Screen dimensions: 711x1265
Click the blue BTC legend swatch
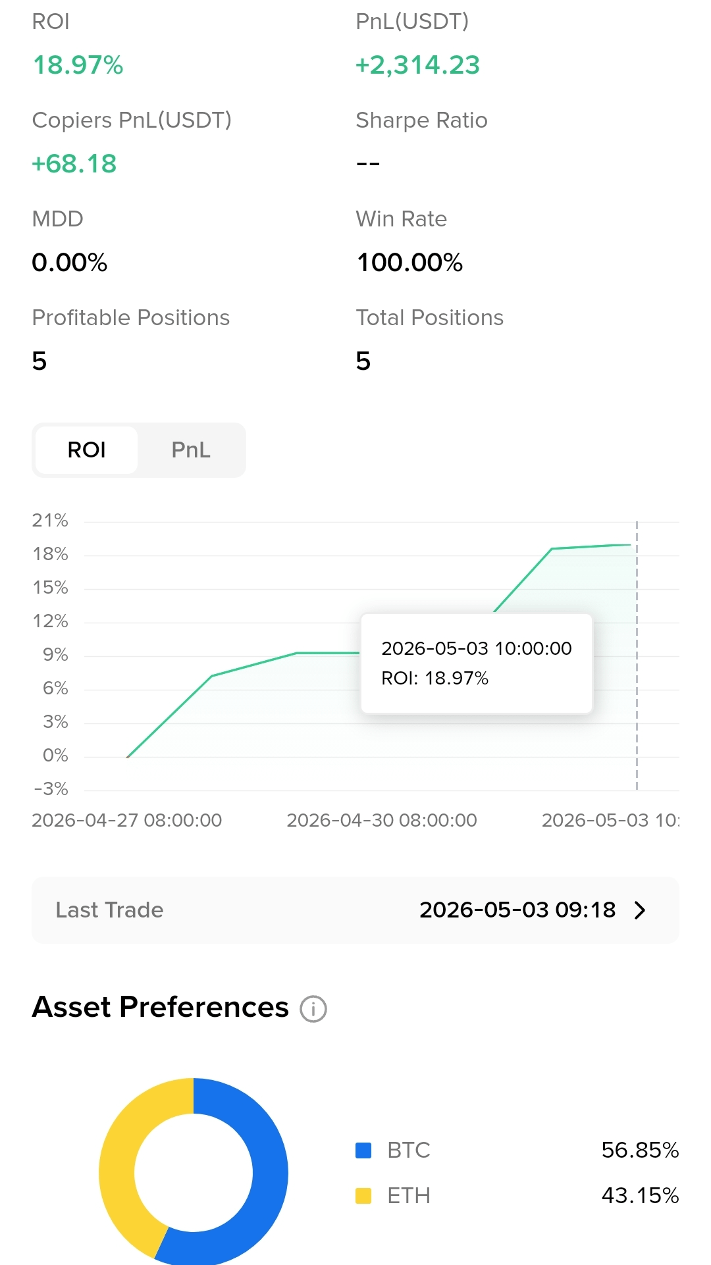[363, 1150]
